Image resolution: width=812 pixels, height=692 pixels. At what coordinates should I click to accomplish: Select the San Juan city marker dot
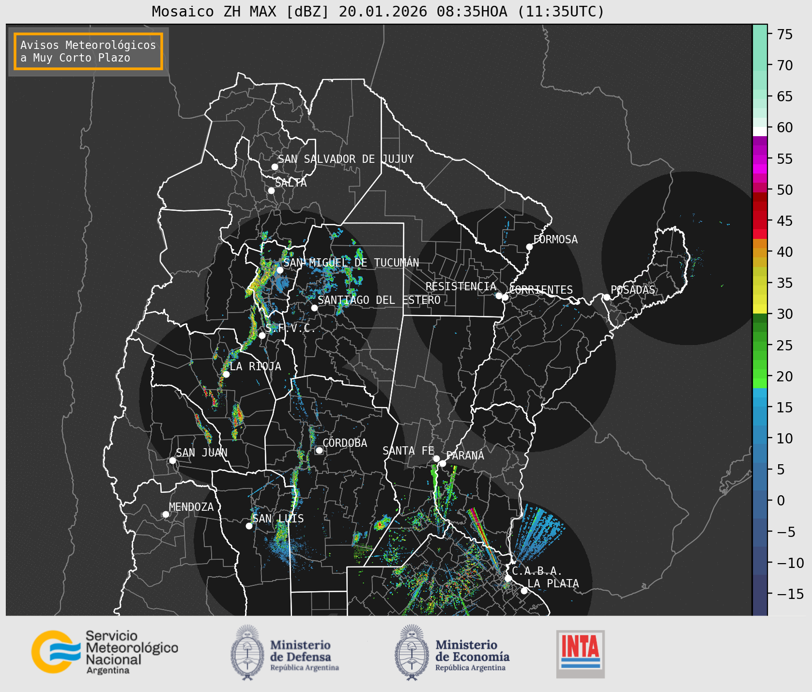point(172,460)
